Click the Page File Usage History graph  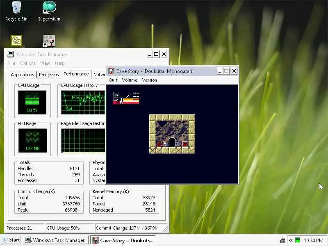(x=83, y=141)
